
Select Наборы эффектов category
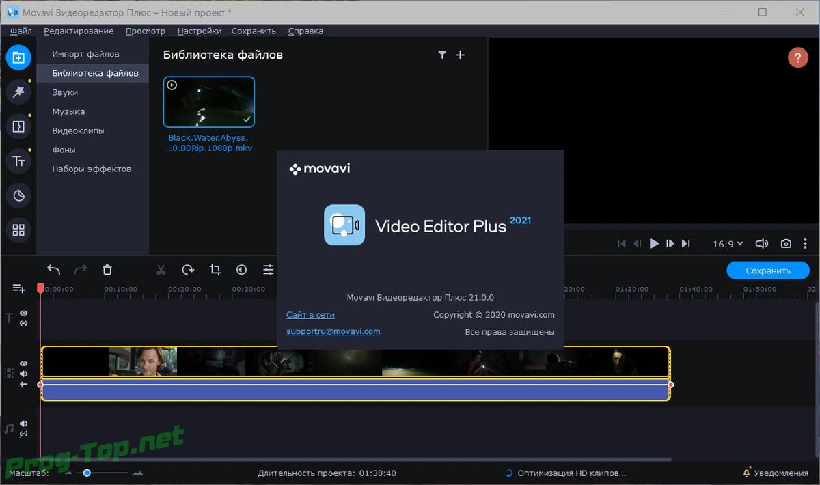pyautogui.click(x=93, y=169)
